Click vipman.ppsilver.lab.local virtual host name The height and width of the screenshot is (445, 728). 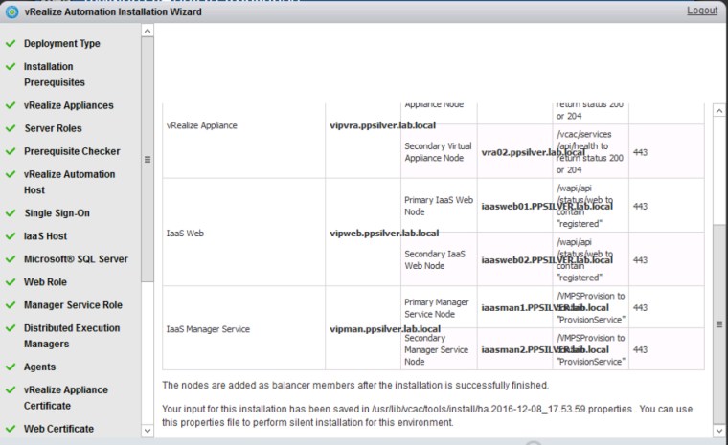tap(385, 329)
